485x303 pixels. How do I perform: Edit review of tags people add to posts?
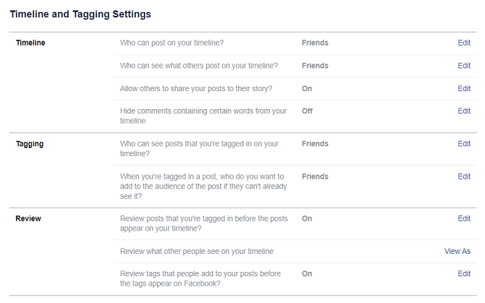click(x=464, y=274)
